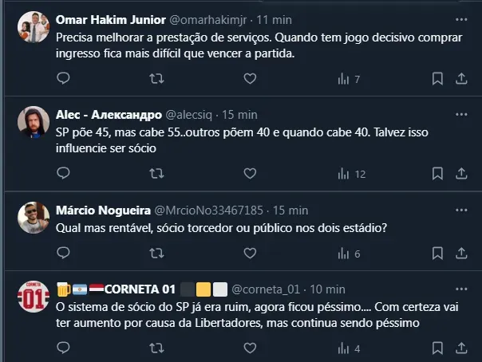Bookmark the CORNETA 01 tweet
Screen dimensions: 482x362
(437, 348)
